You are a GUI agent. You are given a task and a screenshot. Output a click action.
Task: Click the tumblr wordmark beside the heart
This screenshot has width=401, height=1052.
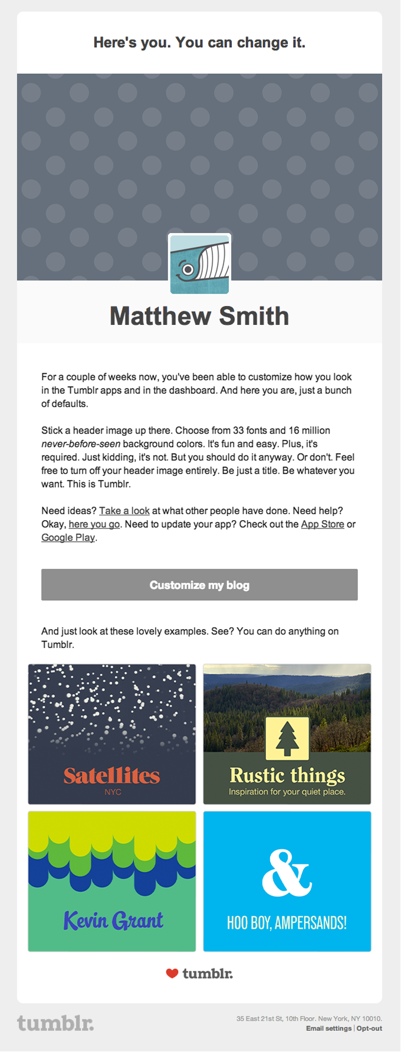(x=208, y=972)
